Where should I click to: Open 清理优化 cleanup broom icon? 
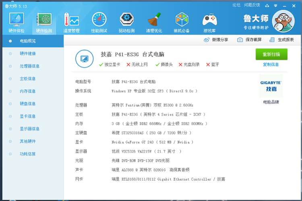click(x=154, y=19)
